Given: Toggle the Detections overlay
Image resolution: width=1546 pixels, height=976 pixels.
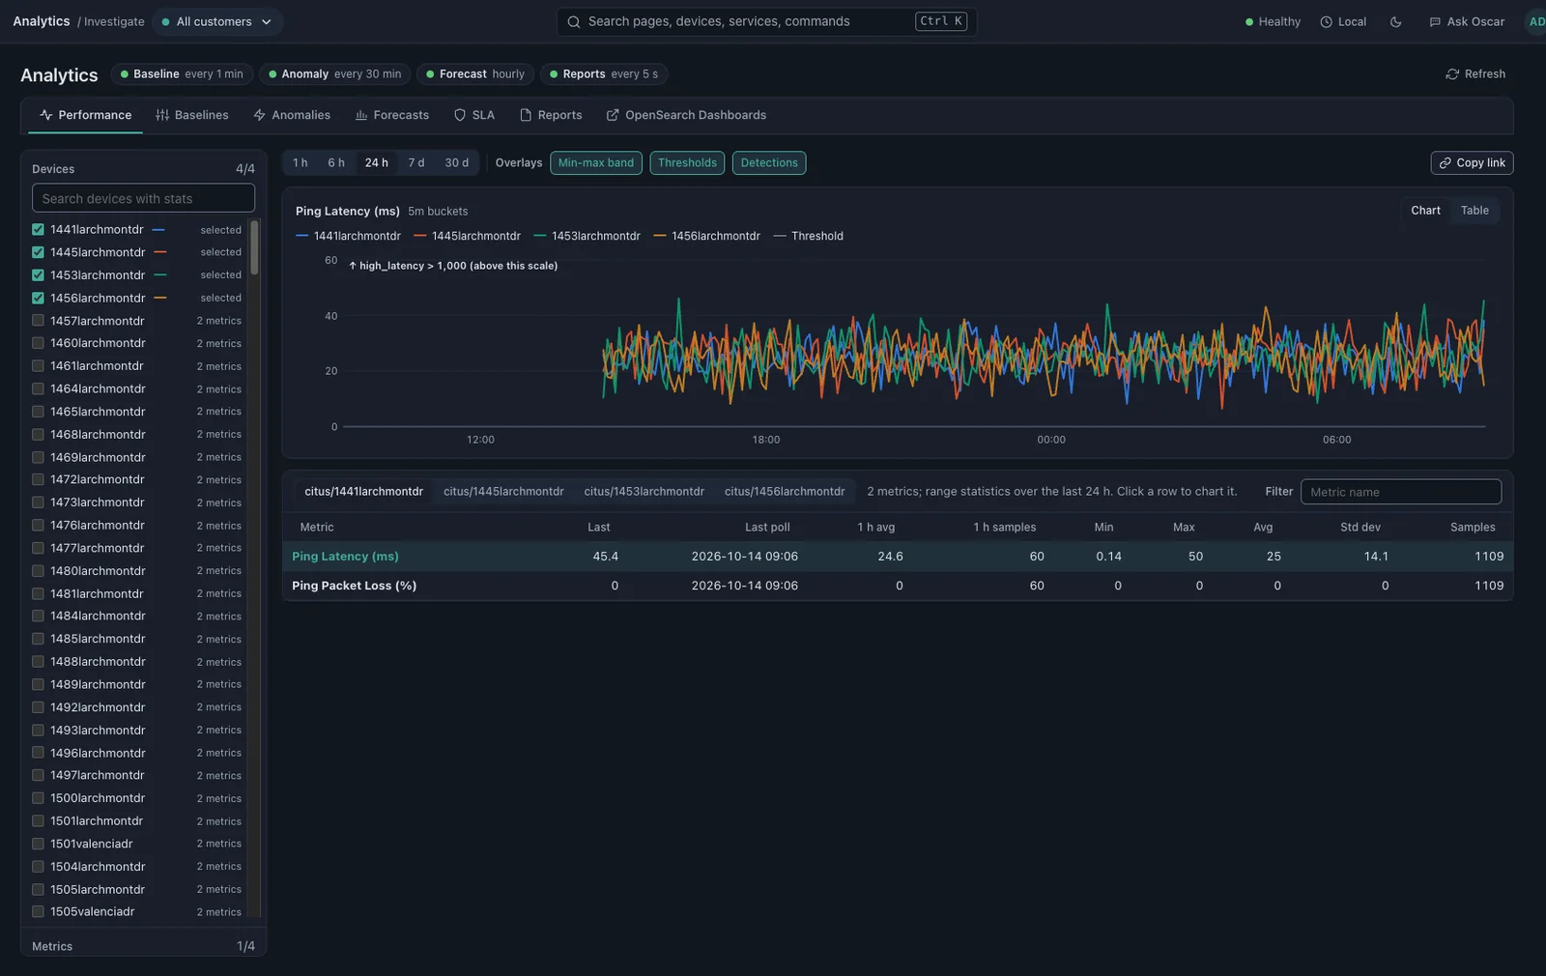Looking at the screenshot, I should click(769, 163).
